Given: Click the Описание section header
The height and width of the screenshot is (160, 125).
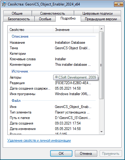Looking at the screenshot, I should coord(20,36).
